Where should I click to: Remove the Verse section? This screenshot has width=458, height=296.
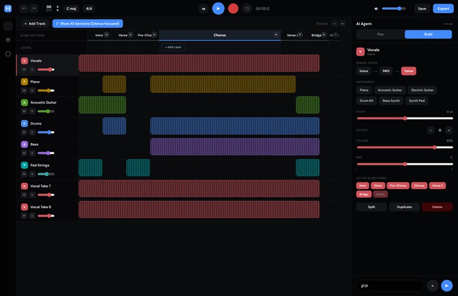(131, 35)
